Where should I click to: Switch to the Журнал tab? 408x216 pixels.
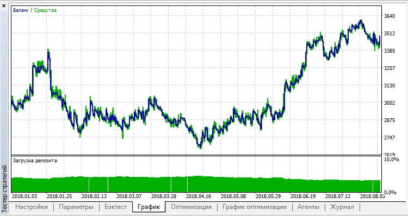pos(342,207)
